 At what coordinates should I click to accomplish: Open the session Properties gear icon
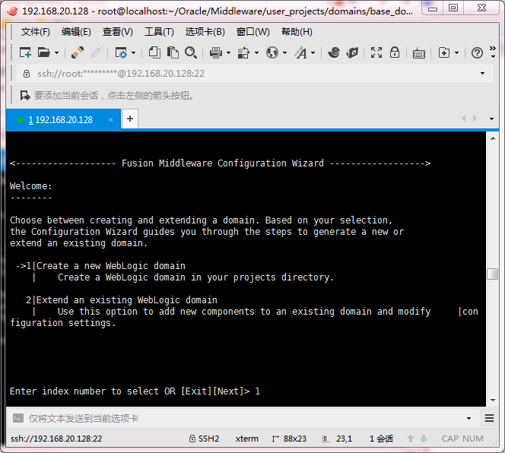(x=121, y=52)
